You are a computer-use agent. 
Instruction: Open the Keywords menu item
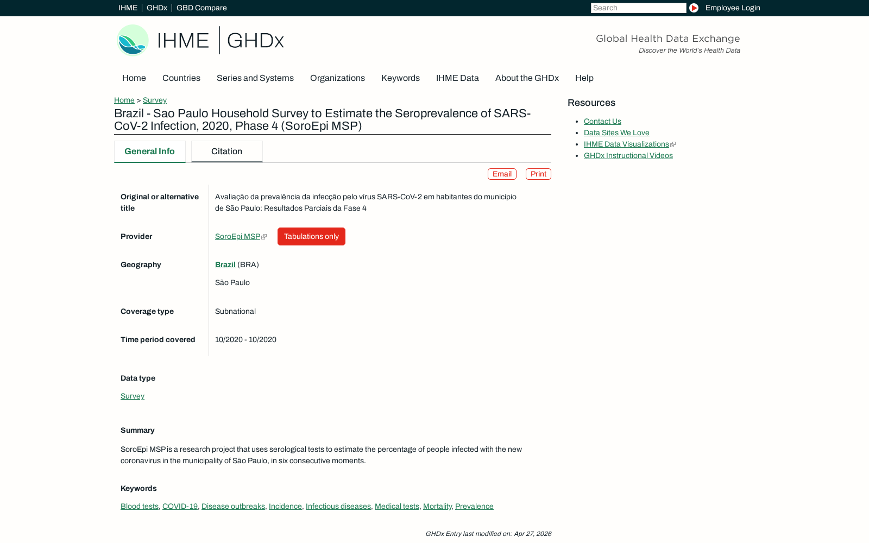tap(400, 78)
